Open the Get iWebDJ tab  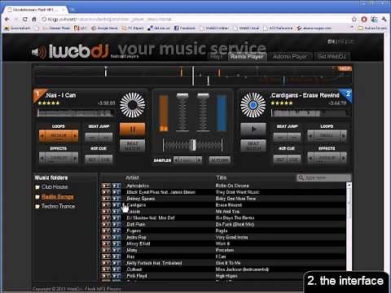point(332,56)
